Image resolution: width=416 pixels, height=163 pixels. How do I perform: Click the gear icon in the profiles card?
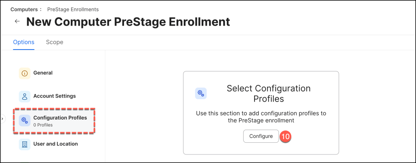201,93
